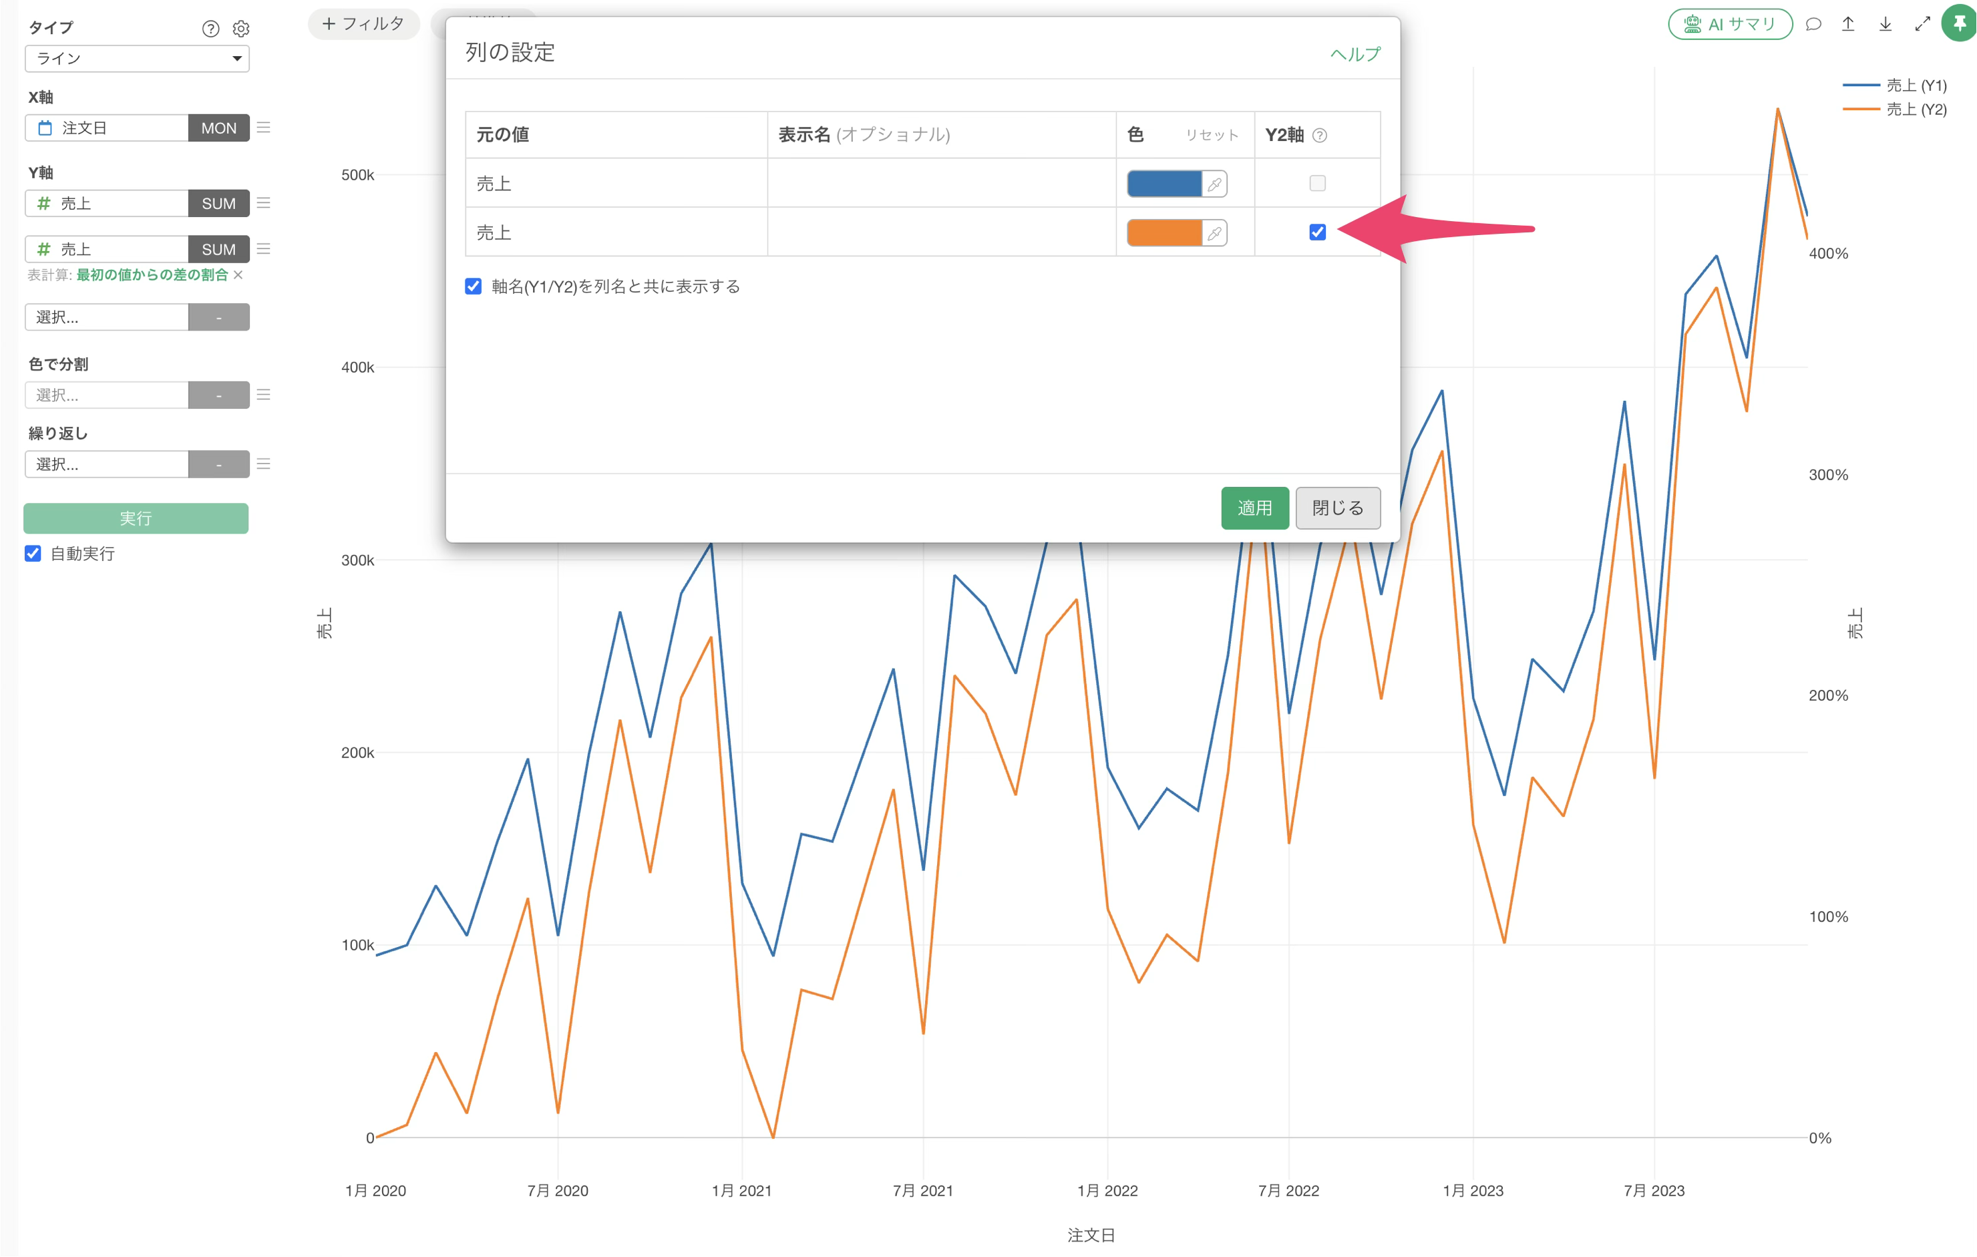Open chart settings gear icon

click(x=240, y=29)
